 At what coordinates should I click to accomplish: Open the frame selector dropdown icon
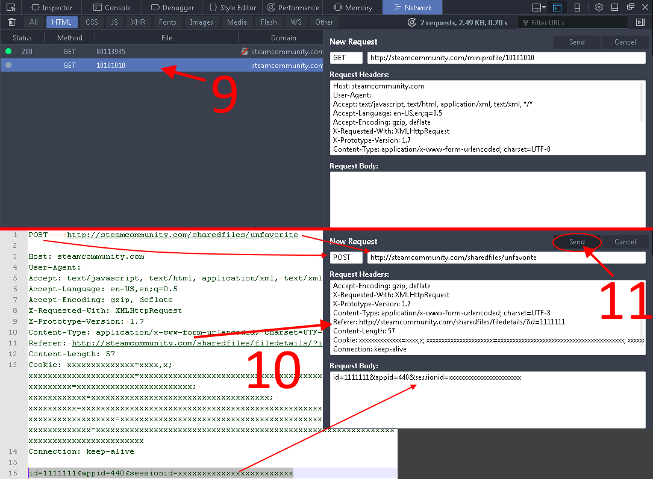[x=539, y=7]
